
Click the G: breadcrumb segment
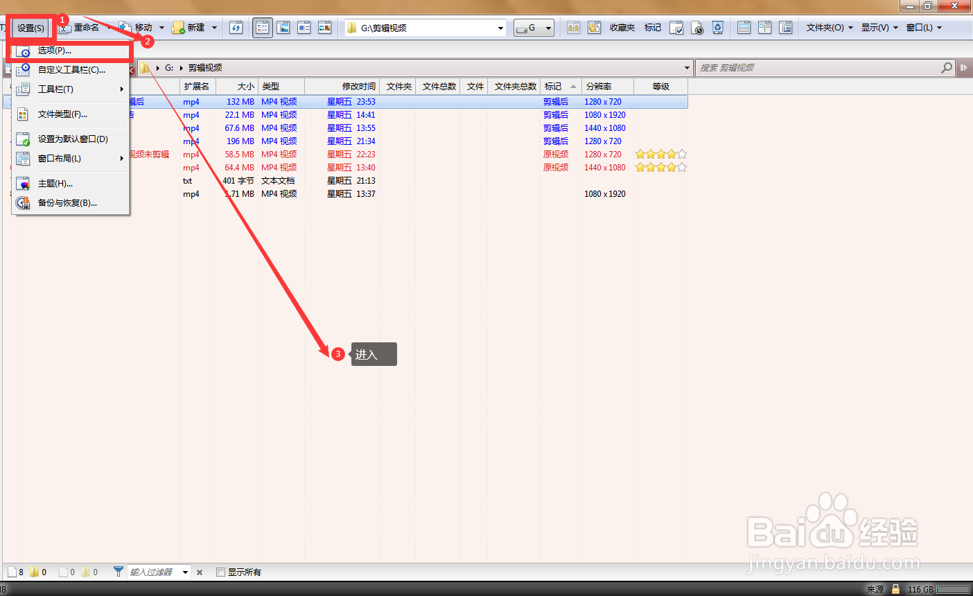169,68
